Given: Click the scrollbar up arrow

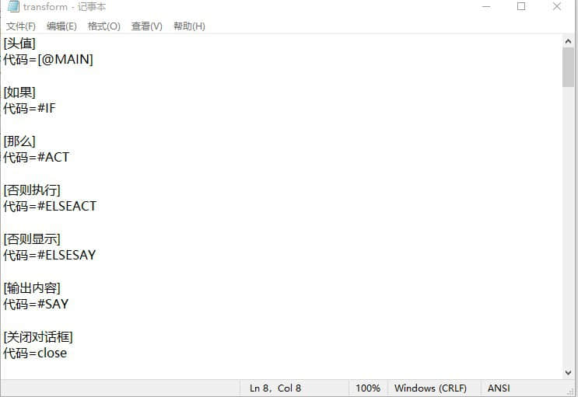Looking at the screenshot, I should tap(569, 40).
